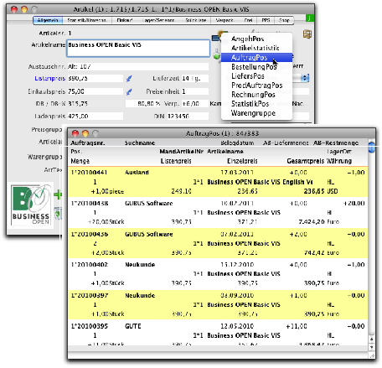This screenshot has height=368, width=382.
Task: Click the AB-Restmenge column header
Action: click(336, 143)
